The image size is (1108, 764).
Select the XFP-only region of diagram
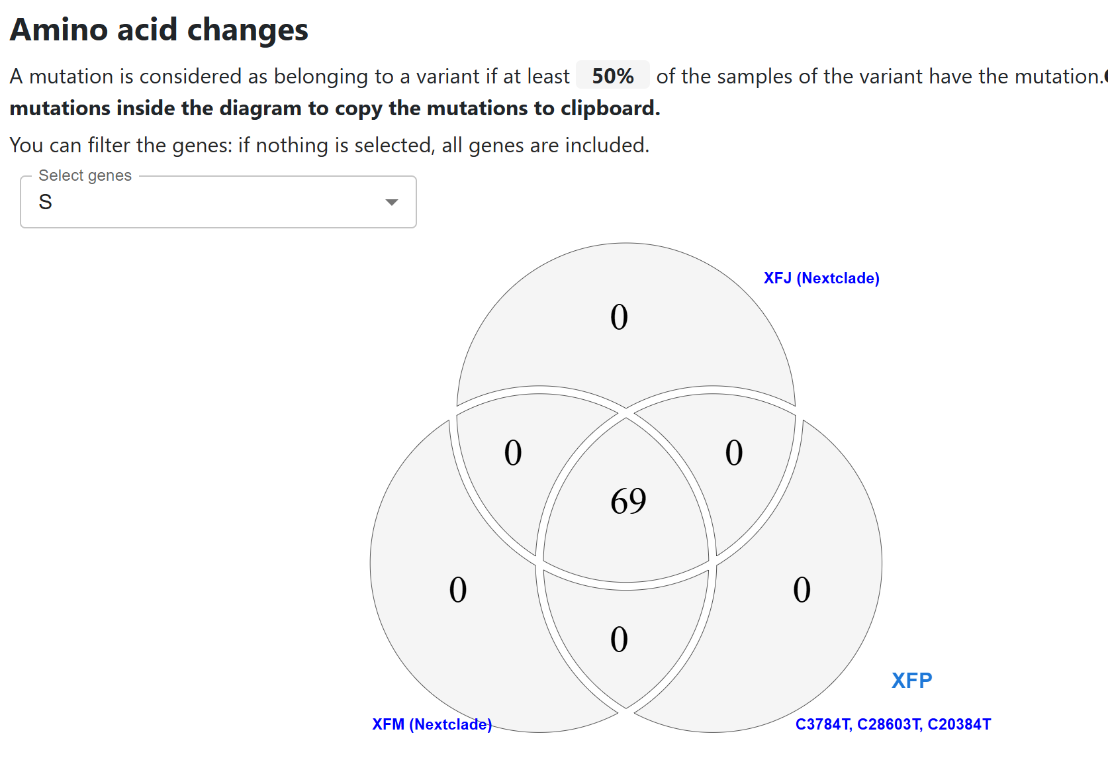(x=802, y=589)
